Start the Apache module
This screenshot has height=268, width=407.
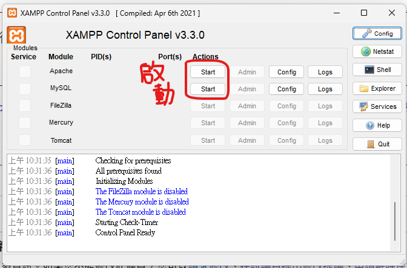tap(208, 72)
